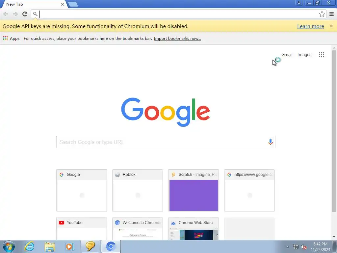This screenshot has height=253, width=337.
Task: Open the Windows Start menu orb
Action: (9, 246)
